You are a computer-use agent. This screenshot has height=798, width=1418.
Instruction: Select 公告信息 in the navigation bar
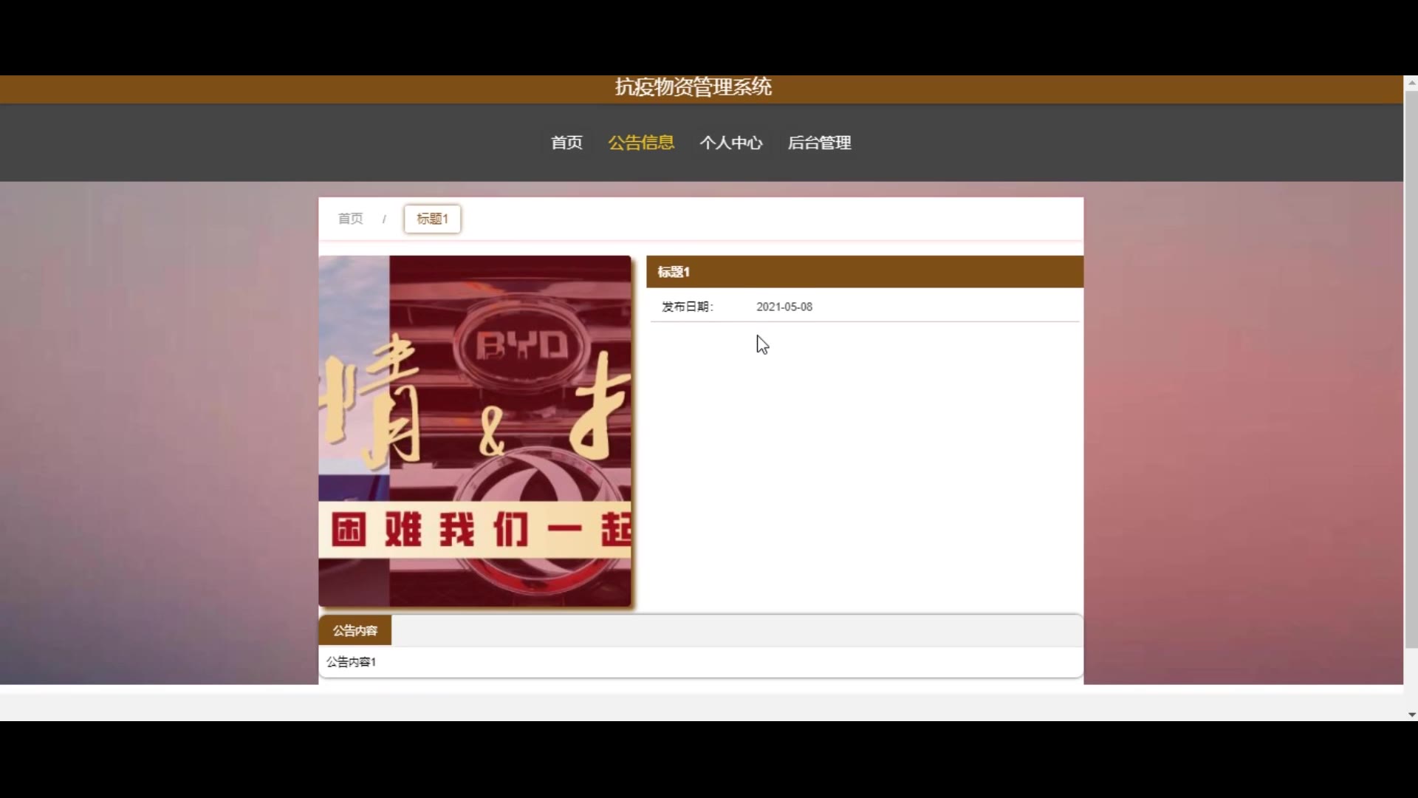pyautogui.click(x=641, y=143)
